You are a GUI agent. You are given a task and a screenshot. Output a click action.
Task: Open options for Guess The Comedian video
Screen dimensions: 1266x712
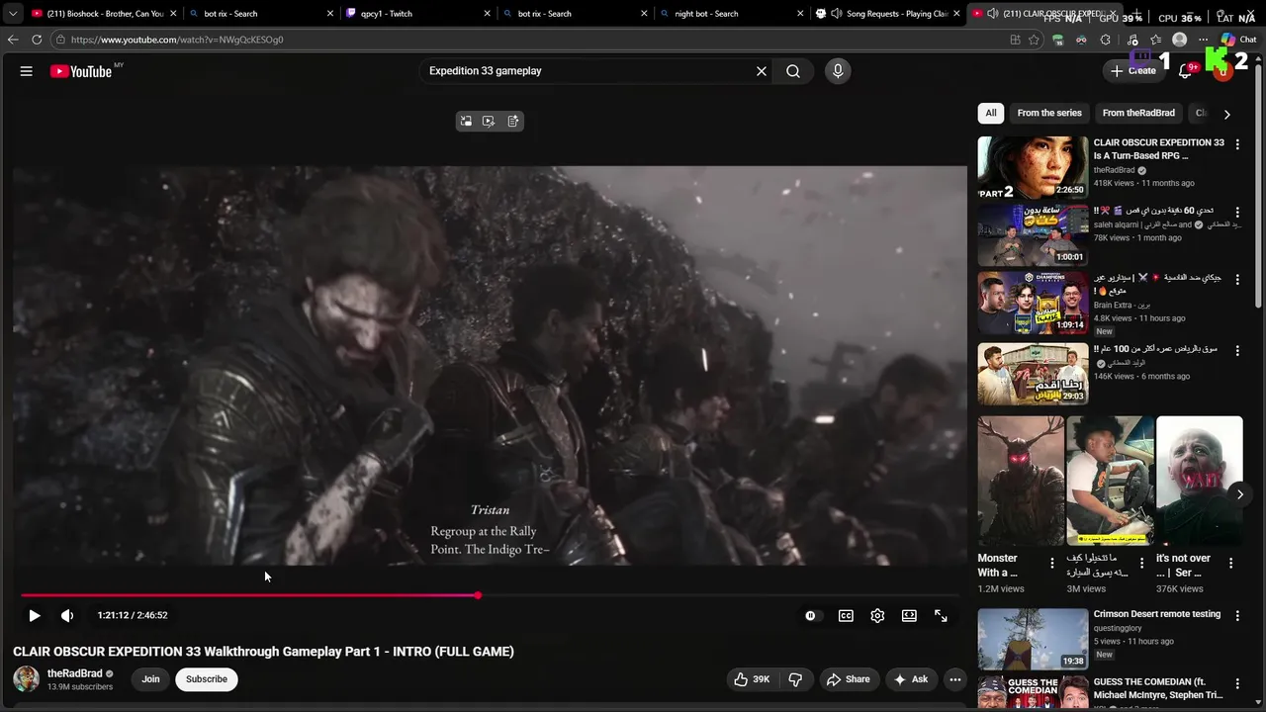[x=1236, y=683]
